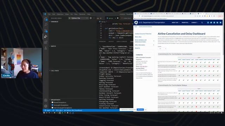Open the Priorities navigation dropdown
The width and height of the screenshot is (225, 126).
pos(185,22)
